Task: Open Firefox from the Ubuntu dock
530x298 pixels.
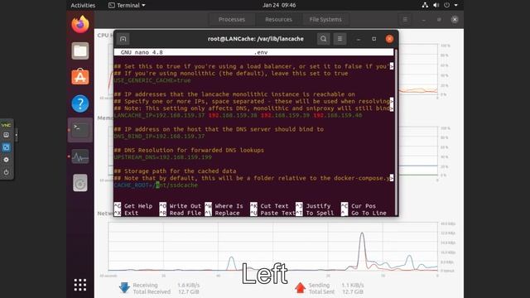Action: pyautogui.click(x=80, y=24)
